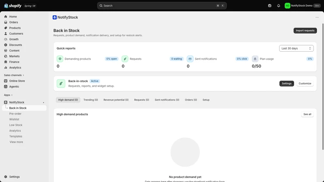Focus the Search field in top bar
Image resolution: width=324 pixels, height=182 pixels.
pos(162,6)
